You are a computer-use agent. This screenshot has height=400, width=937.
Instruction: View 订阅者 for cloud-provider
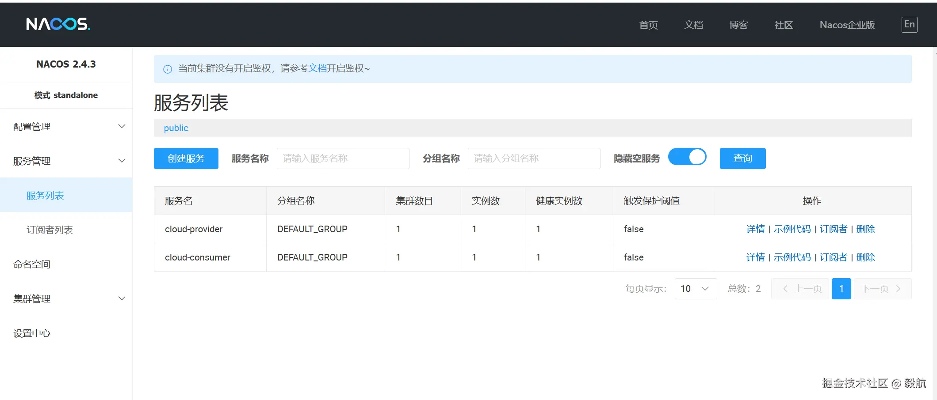(x=833, y=229)
